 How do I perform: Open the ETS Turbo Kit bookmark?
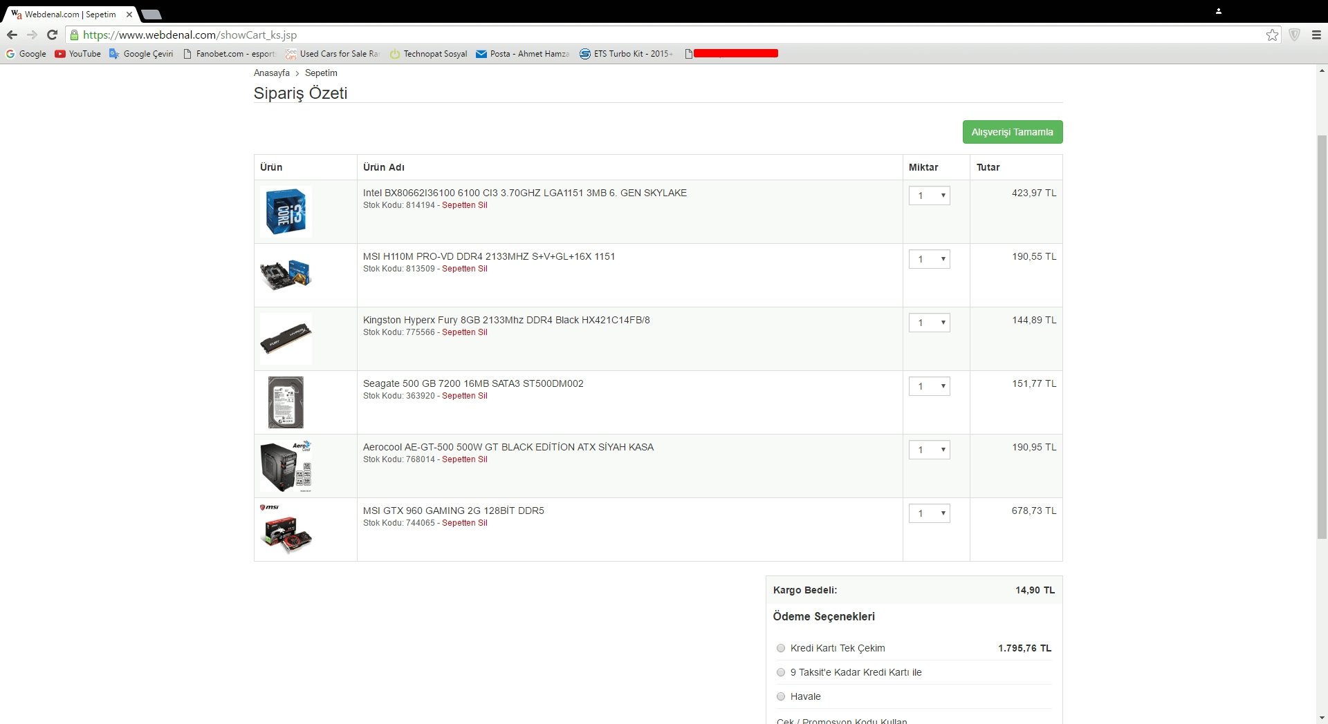coord(626,54)
